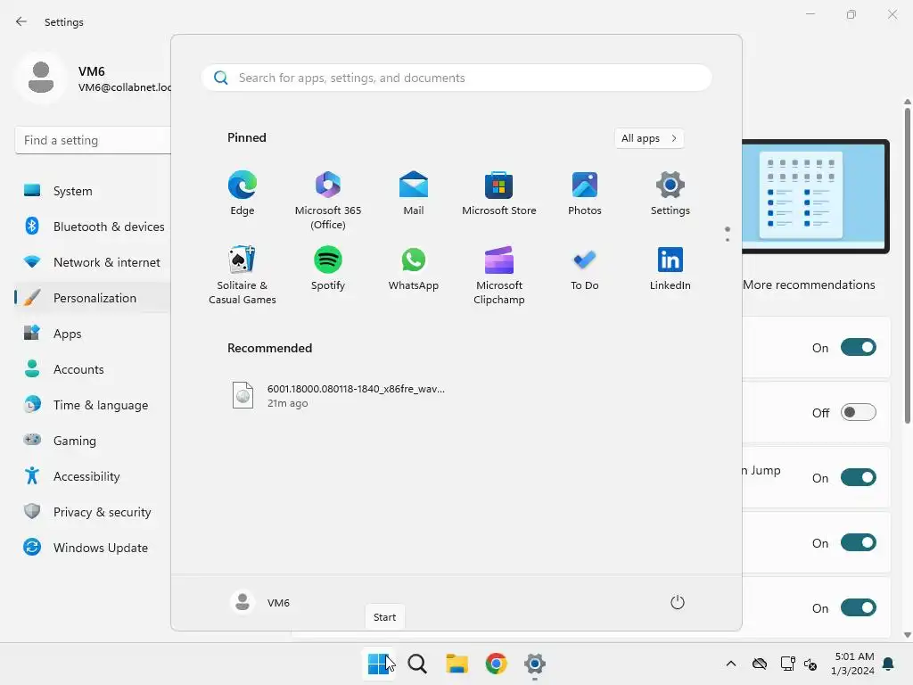Open Settings from pinned apps

pyautogui.click(x=670, y=194)
